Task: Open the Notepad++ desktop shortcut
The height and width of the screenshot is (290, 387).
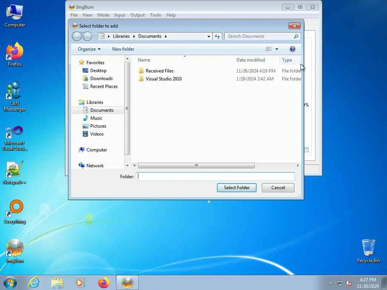Action: point(15,172)
